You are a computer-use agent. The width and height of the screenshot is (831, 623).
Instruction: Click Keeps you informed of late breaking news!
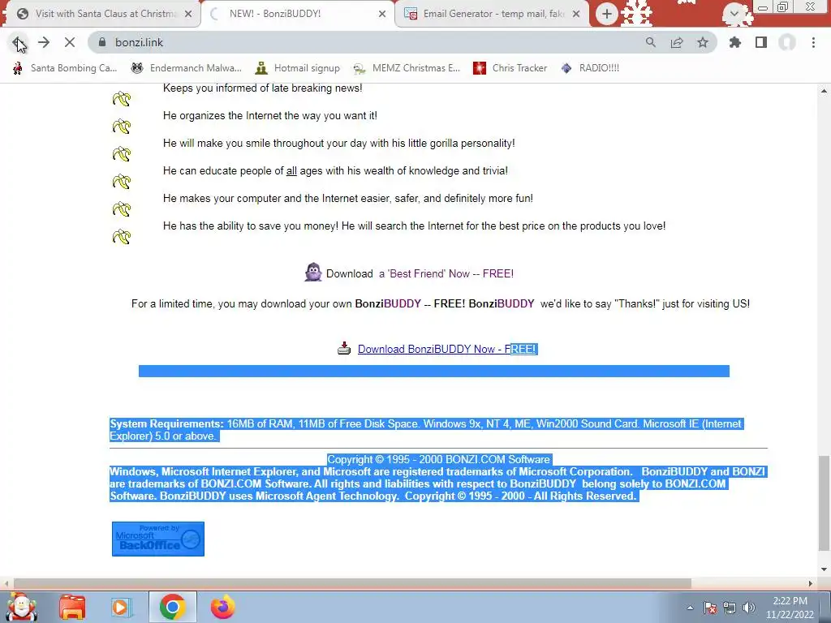(263, 88)
